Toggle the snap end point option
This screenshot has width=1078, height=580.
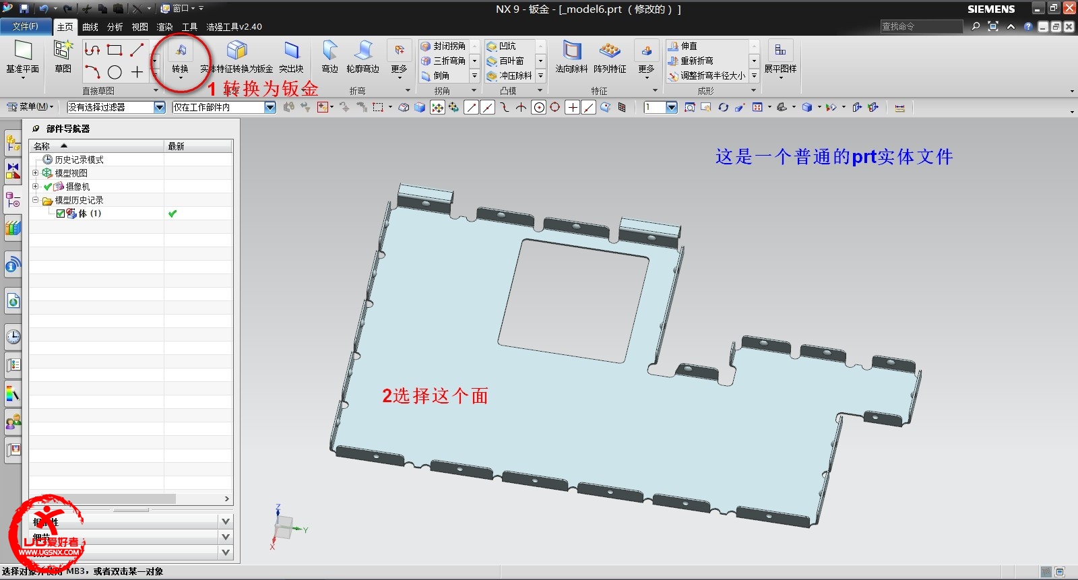point(472,107)
